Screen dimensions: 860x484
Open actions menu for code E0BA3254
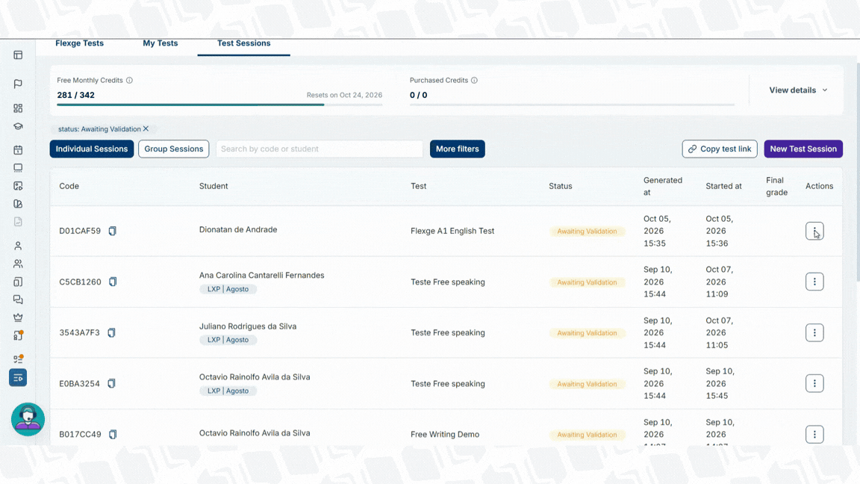pyautogui.click(x=814, y=384)
